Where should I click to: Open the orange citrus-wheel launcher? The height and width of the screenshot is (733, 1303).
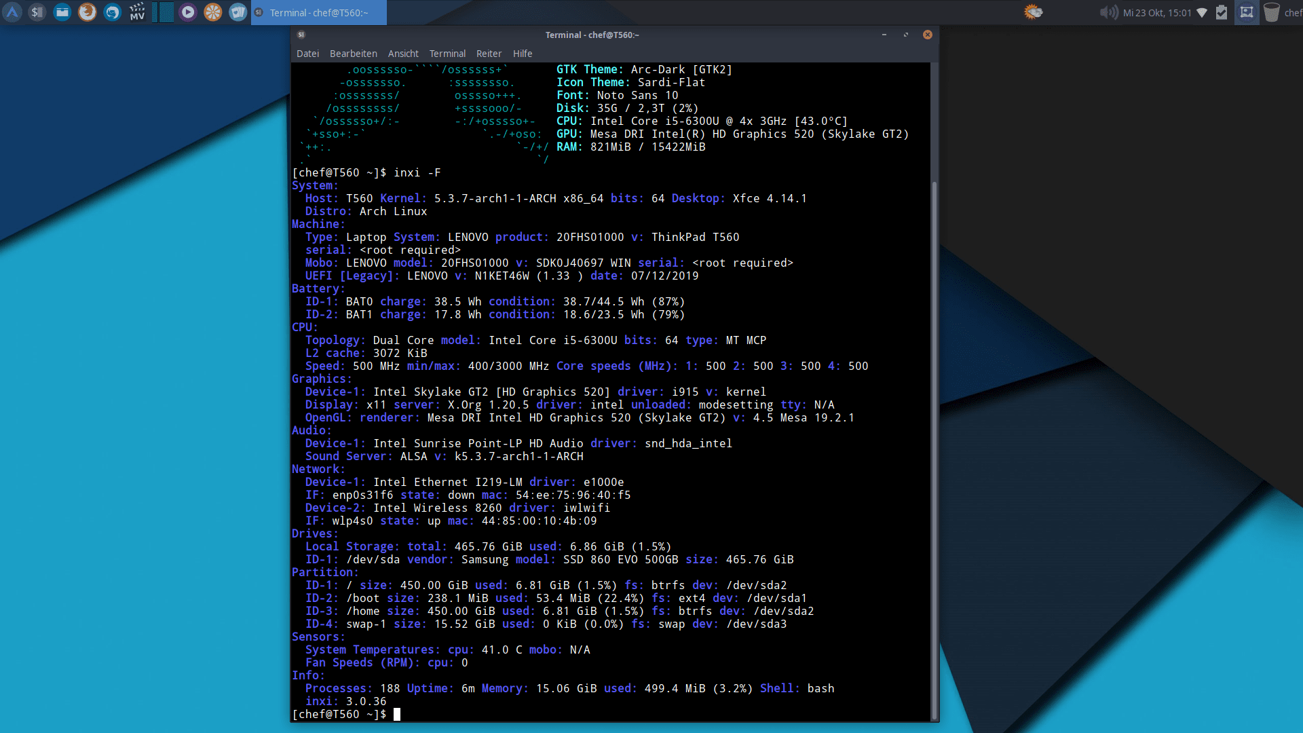click(x=213, y=12)
